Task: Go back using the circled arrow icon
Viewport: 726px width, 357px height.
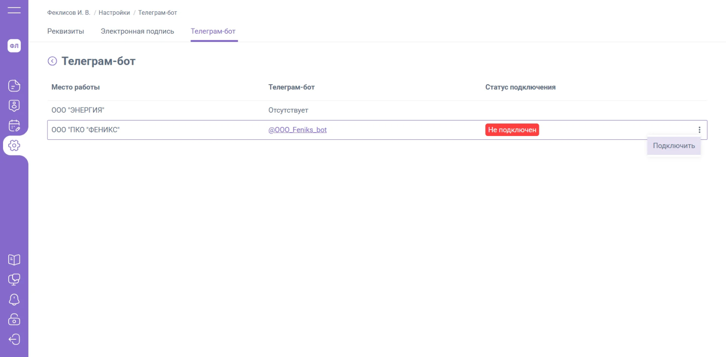Action: tap(52, 61)
